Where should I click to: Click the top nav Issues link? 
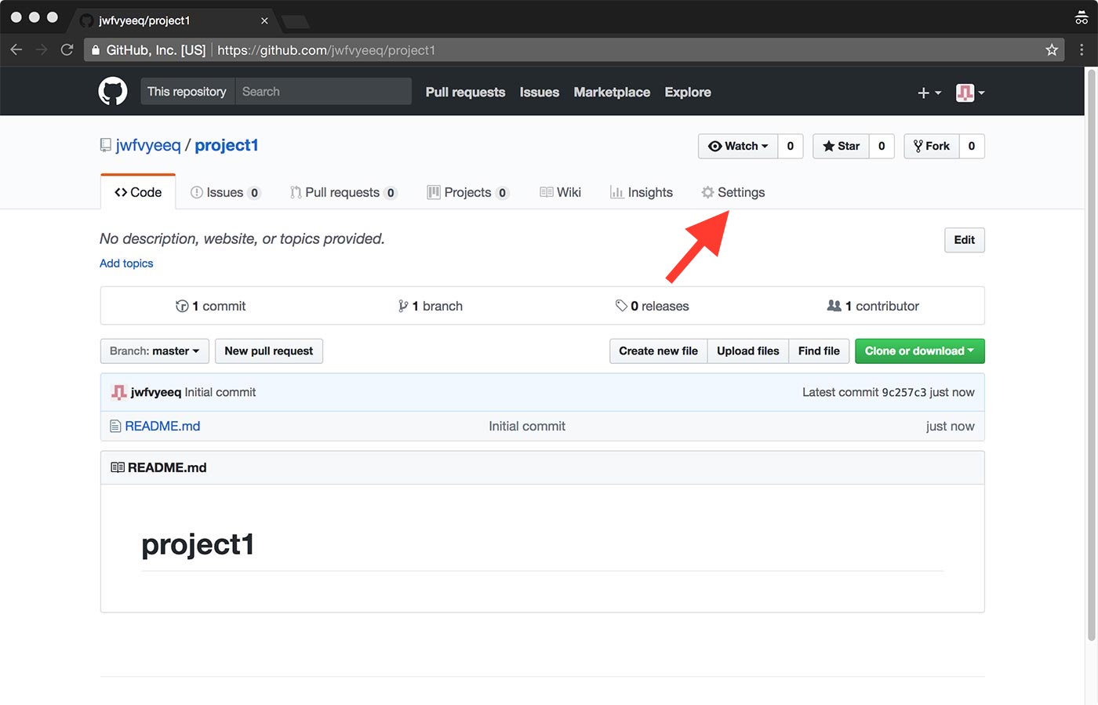click(540, 93)
